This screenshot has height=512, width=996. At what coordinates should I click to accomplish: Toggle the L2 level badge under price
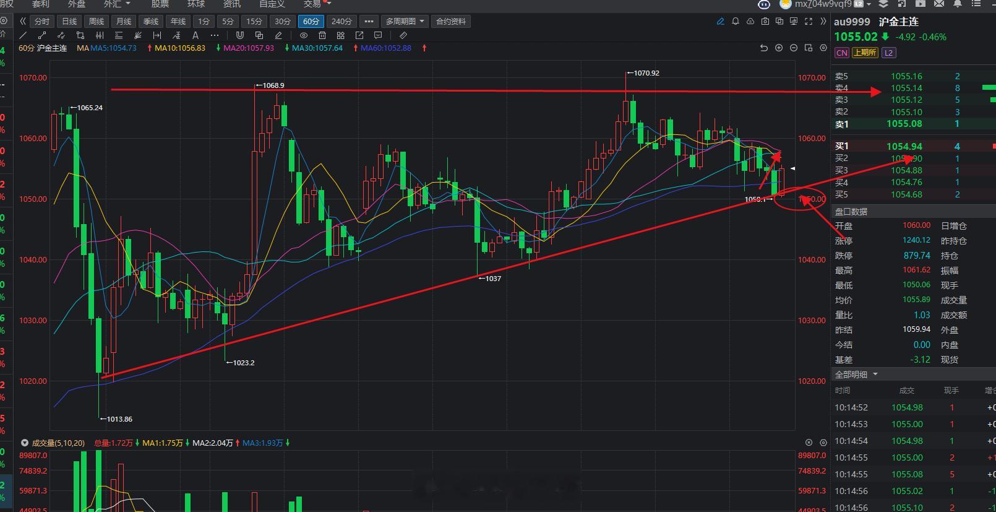pyautogui.click(x=888, y=53)
